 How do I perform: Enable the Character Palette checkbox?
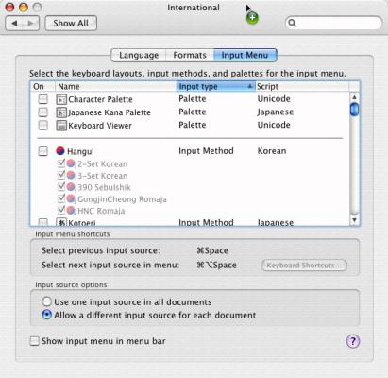[42, 99]
